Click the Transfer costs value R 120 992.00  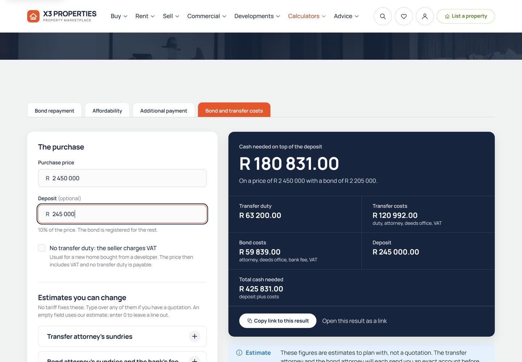tap(395, 215)
